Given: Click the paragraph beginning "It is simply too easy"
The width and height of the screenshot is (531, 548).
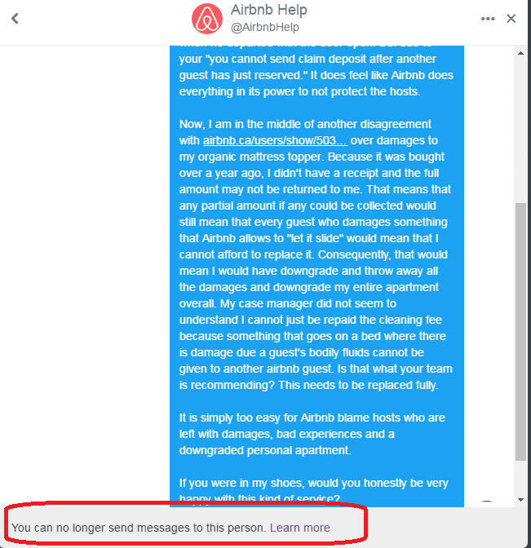Looking at the screenshot, I should click(x=312, y=434).
